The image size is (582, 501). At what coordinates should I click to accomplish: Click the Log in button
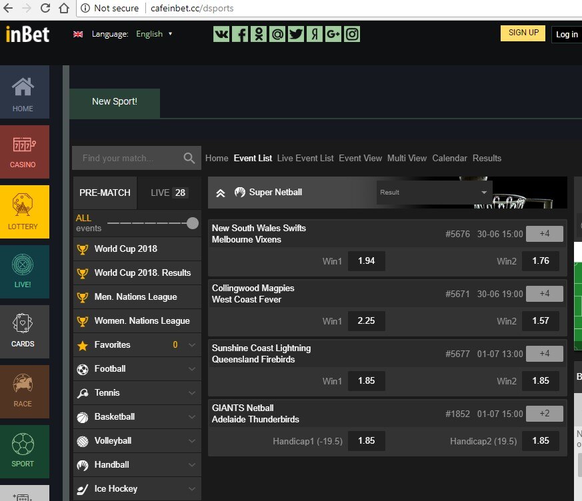(x=566, y=34)
